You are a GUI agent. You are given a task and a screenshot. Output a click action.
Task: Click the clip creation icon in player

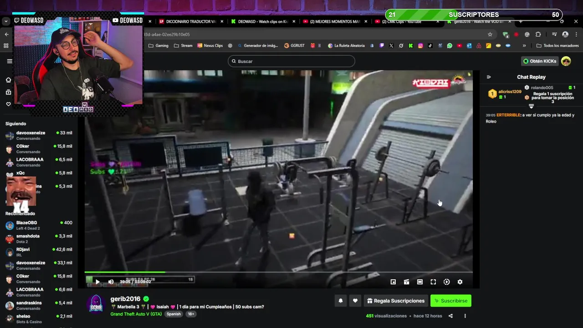coord(406,282)
